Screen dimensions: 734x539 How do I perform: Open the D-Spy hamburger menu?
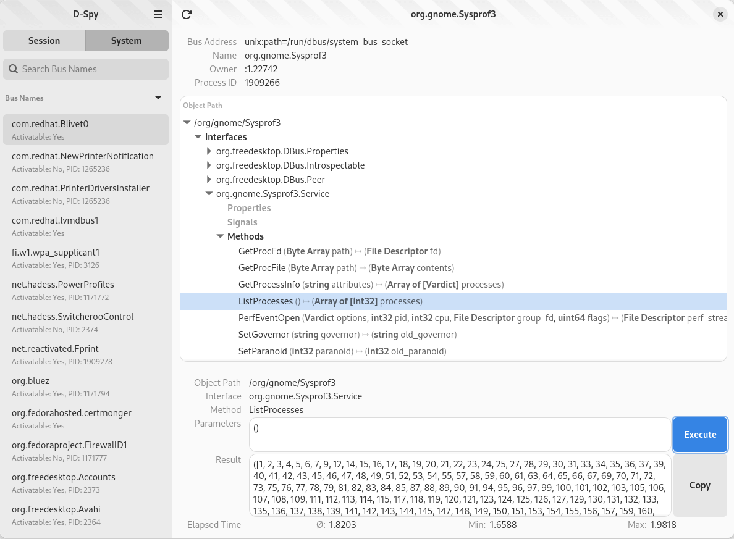point(158,14)
